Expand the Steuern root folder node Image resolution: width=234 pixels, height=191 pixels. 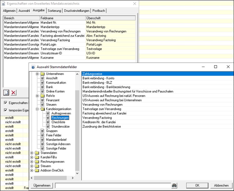(x=32, y=166)
